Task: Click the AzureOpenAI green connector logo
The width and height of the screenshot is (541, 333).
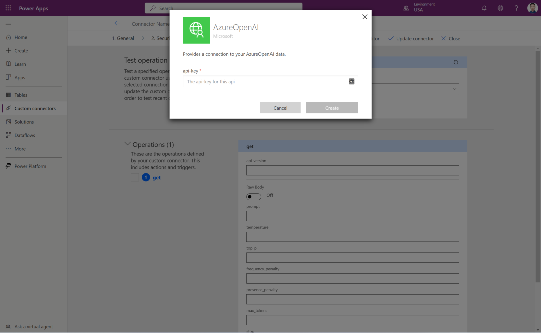Action: (196, 30)
